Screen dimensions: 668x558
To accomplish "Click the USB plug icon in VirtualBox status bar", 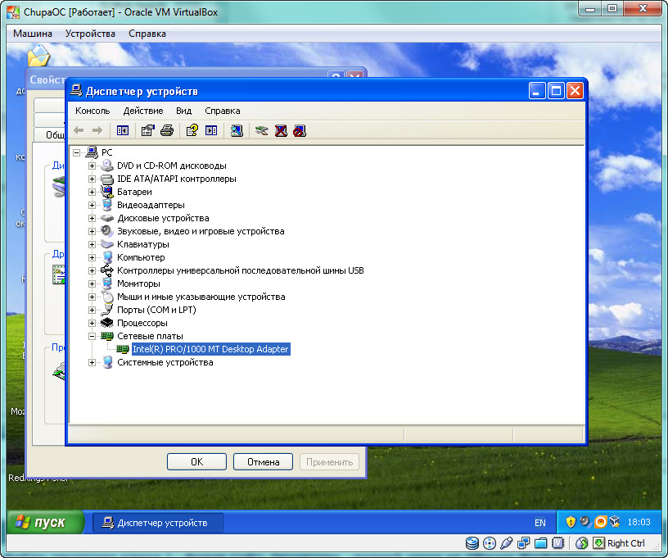I will click(x=507, y=543).
